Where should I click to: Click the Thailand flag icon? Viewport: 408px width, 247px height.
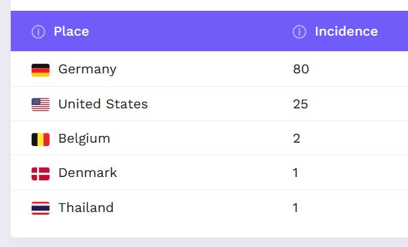coord(40,208)
